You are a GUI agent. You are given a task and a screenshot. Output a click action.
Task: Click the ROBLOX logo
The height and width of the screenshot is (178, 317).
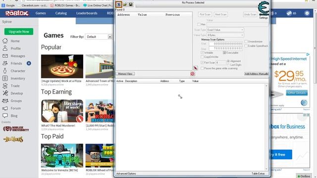click(17, 13)
